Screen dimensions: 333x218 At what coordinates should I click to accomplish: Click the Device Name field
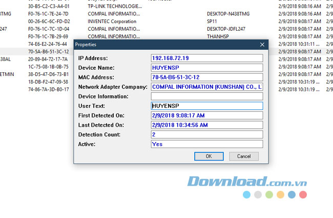point(207,68)
